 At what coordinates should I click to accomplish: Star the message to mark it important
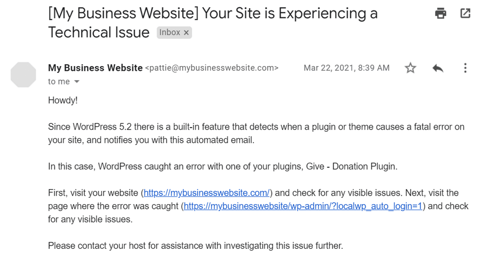pyautogui.click(x=410, y=68)
